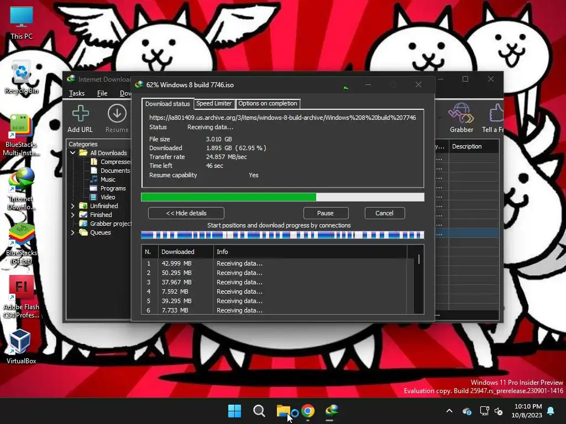Select the All Downloads folder

(x=103, y=153)
